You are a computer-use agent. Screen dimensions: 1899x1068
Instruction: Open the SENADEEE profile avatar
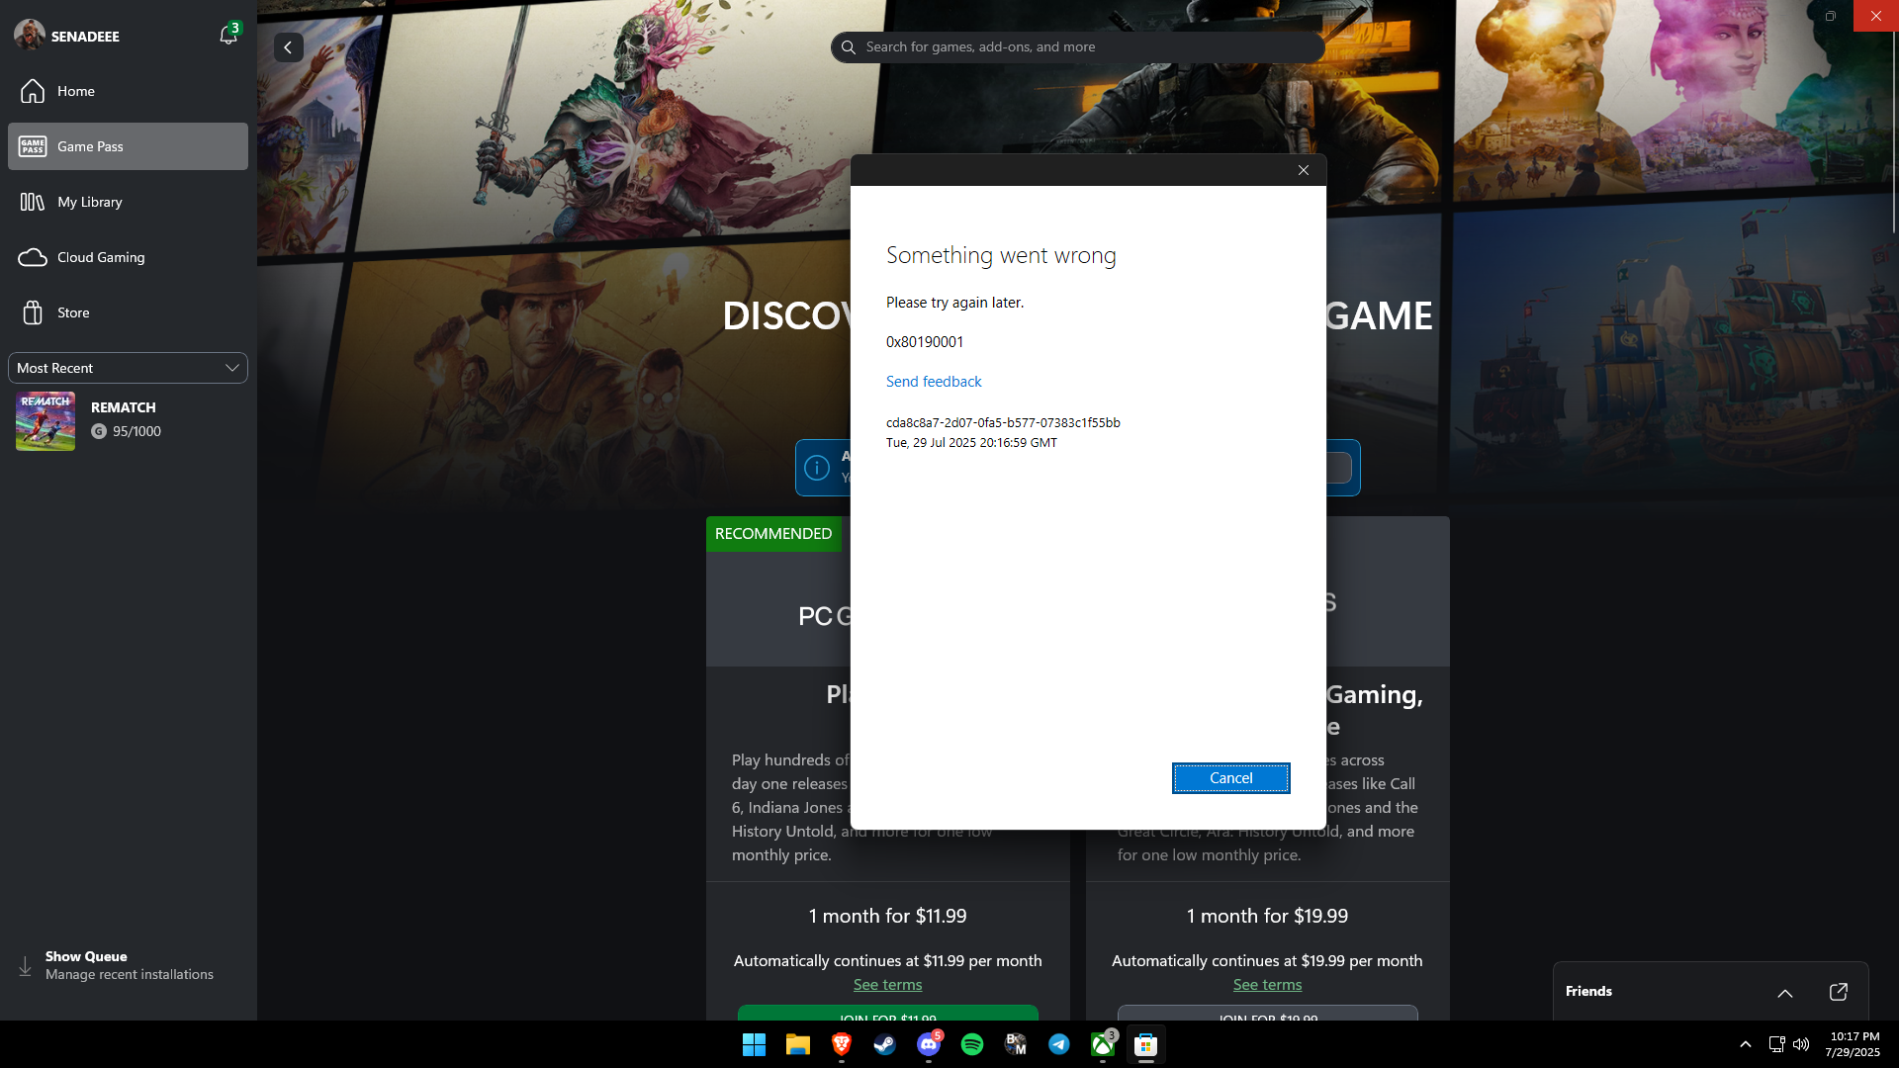[x=30, y=35]
